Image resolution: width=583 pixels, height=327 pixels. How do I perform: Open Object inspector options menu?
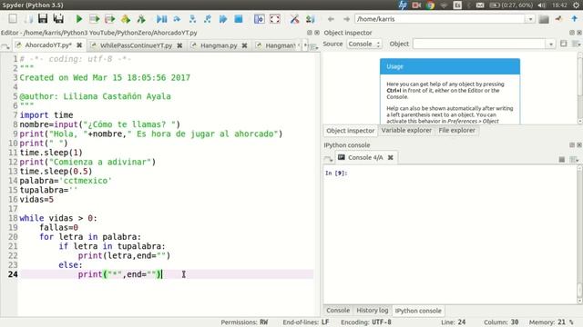pyautogui.click(x=576, y=44)
